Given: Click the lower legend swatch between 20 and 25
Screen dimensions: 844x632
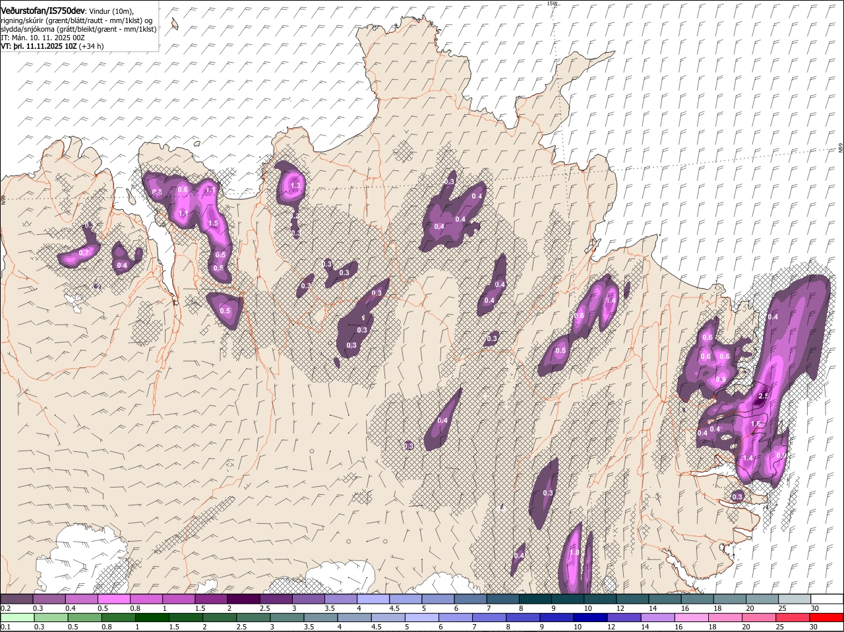Looking at the screenshot, I should [758, 618].
